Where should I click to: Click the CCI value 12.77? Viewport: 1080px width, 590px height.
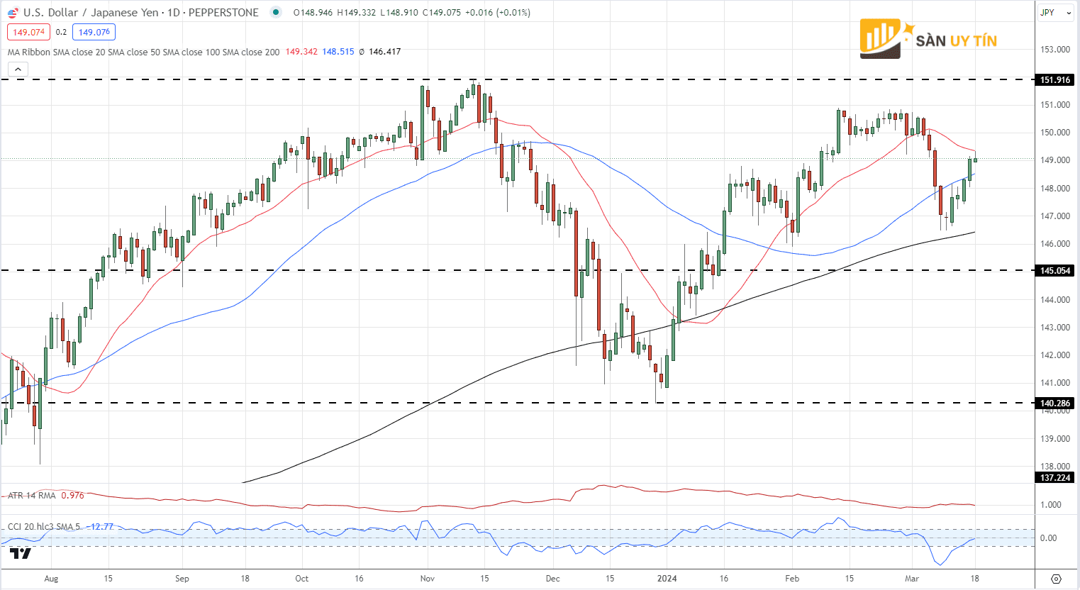tap(101, 527)
